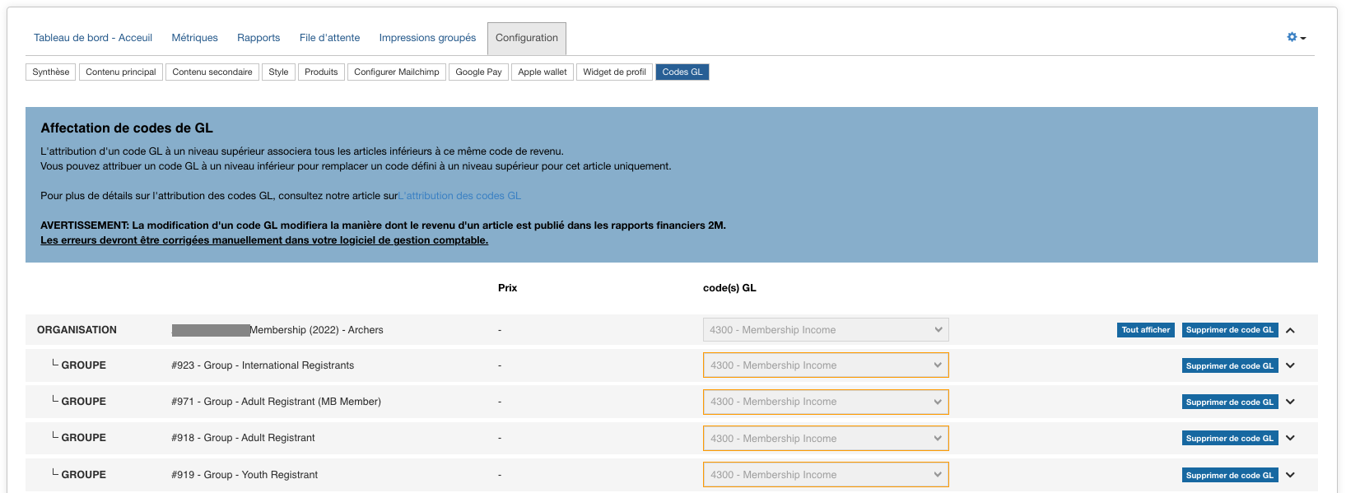Switch to the Métriques tab
The width and height of the screenshot is (1346, 493).
(x=194, y=38)
